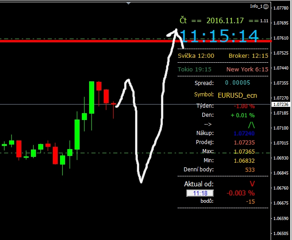Click the EURUSD_ecn symbol text

237,95
